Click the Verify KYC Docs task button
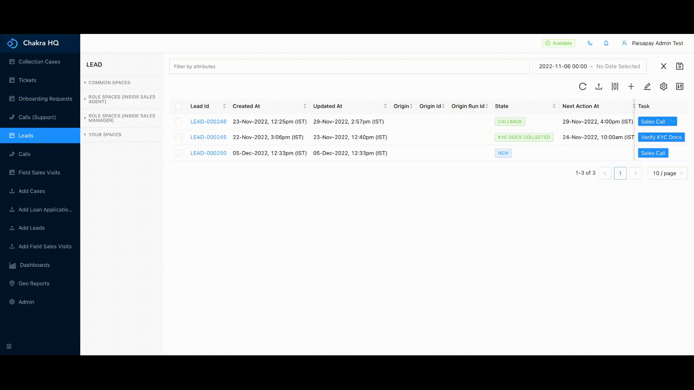The image size is (694, 390). pos(661,137)
